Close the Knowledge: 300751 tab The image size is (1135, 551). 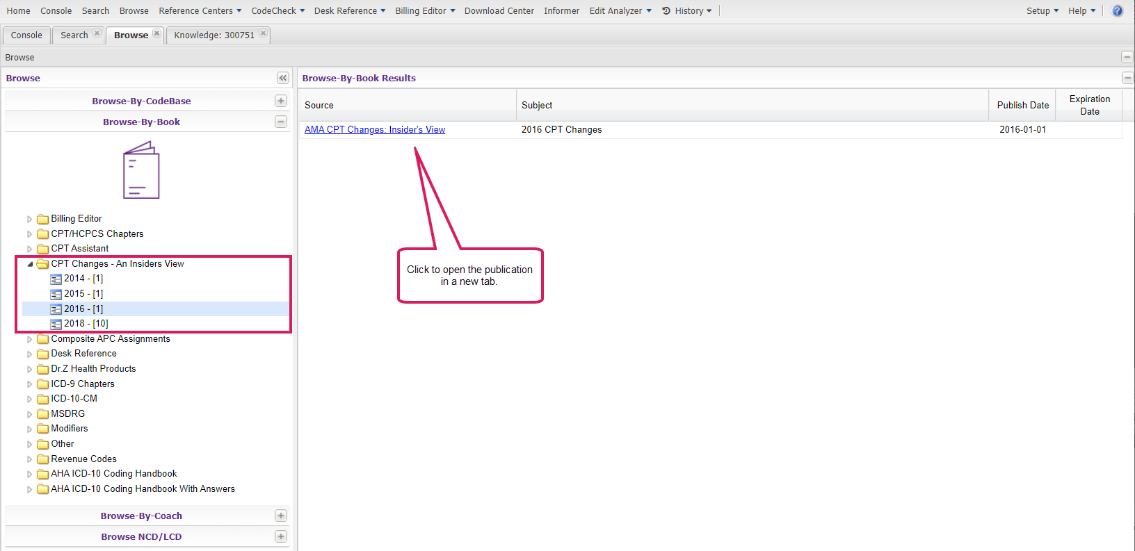click(x=263, y=33)
